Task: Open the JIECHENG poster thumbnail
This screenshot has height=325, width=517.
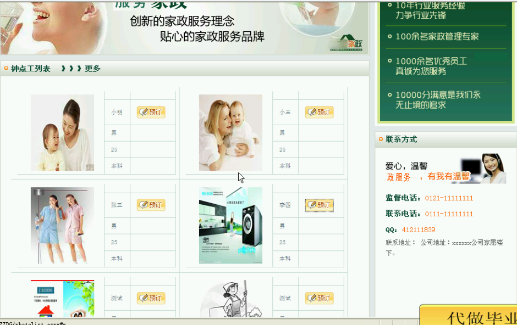Action: pos(62,298)
